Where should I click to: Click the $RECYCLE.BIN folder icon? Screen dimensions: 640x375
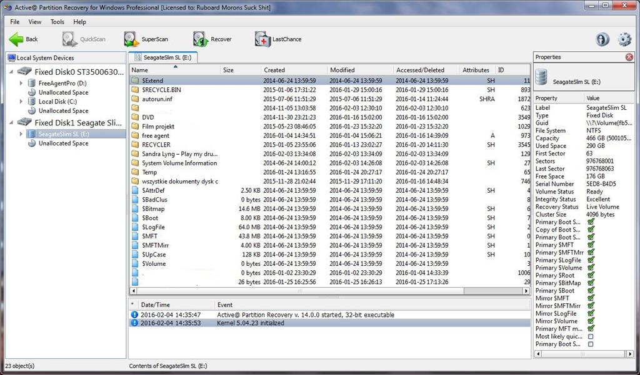135,90
